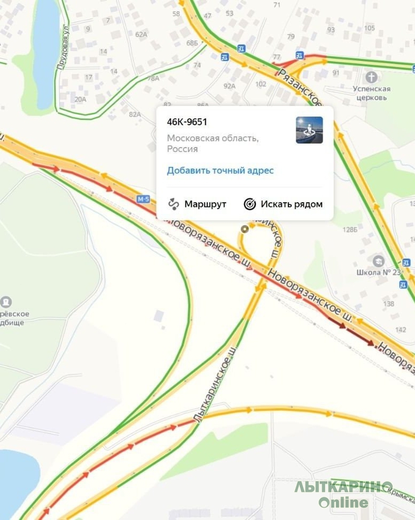This screenshot has width=415, height=520.
Task: Click the Прудовая ул. street label
Action: 63,47
